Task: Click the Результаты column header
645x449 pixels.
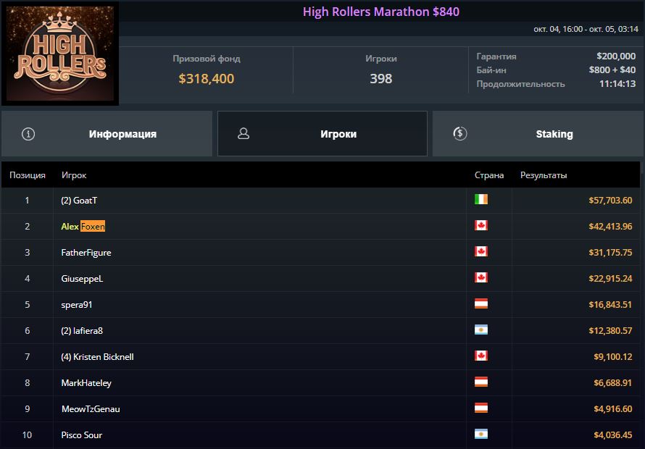Action: tap(544, 175)
